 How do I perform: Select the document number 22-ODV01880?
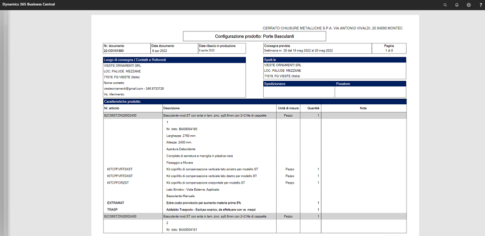click(114, 51)
